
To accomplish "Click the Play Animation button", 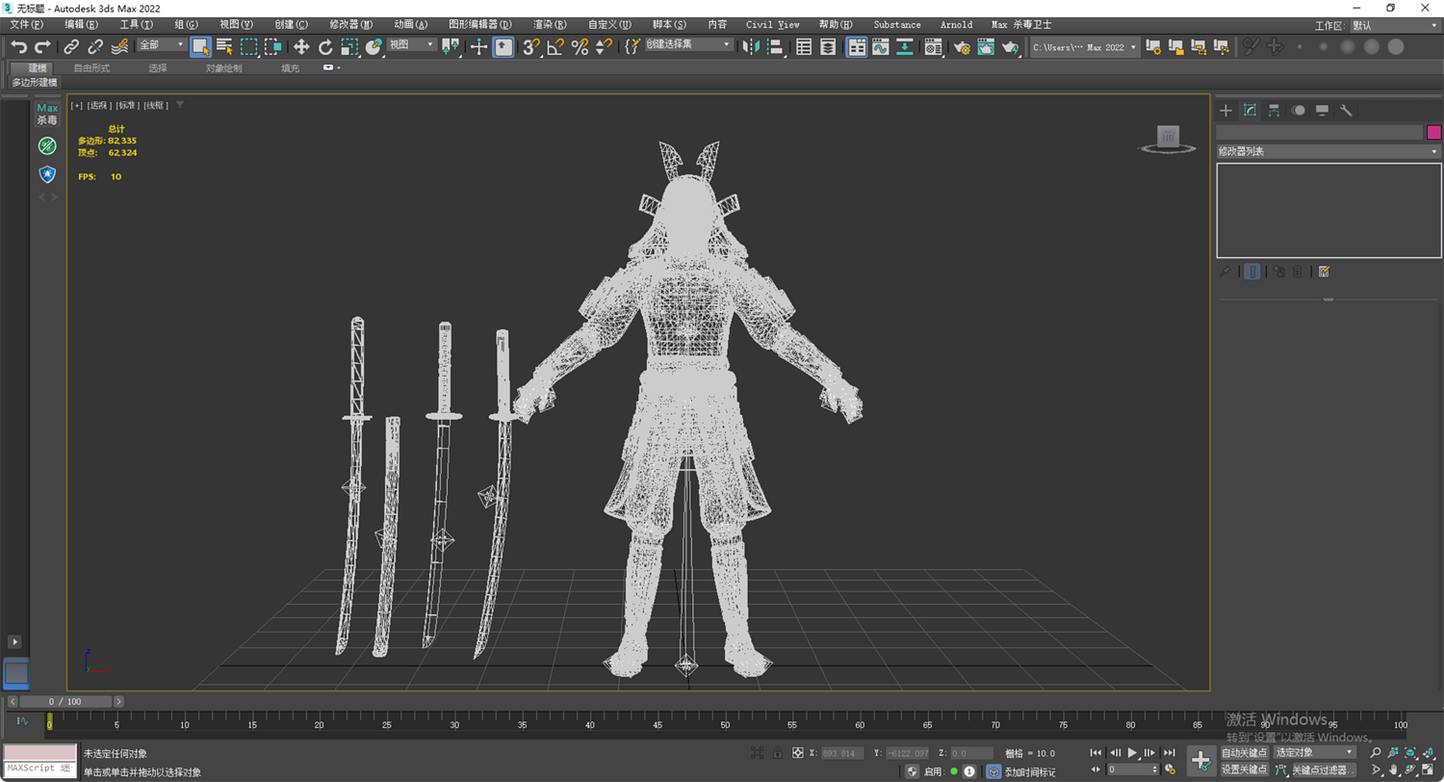I will tap(1132, 752).
